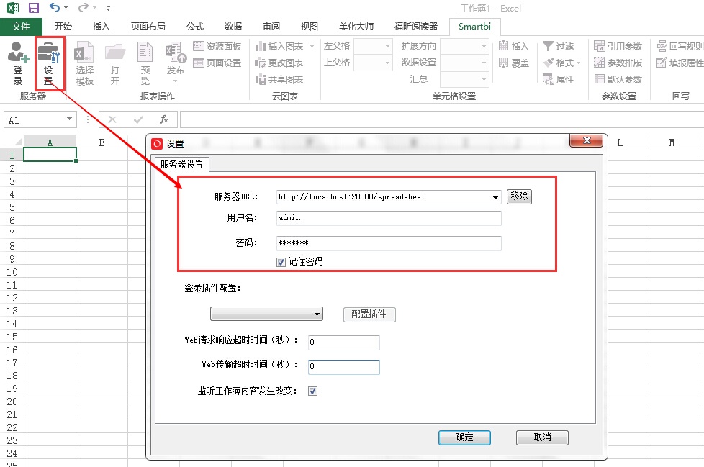Switch to the 数据 ribbon tab
Screen dimensions: 704x467
click(x=233, y=27)
